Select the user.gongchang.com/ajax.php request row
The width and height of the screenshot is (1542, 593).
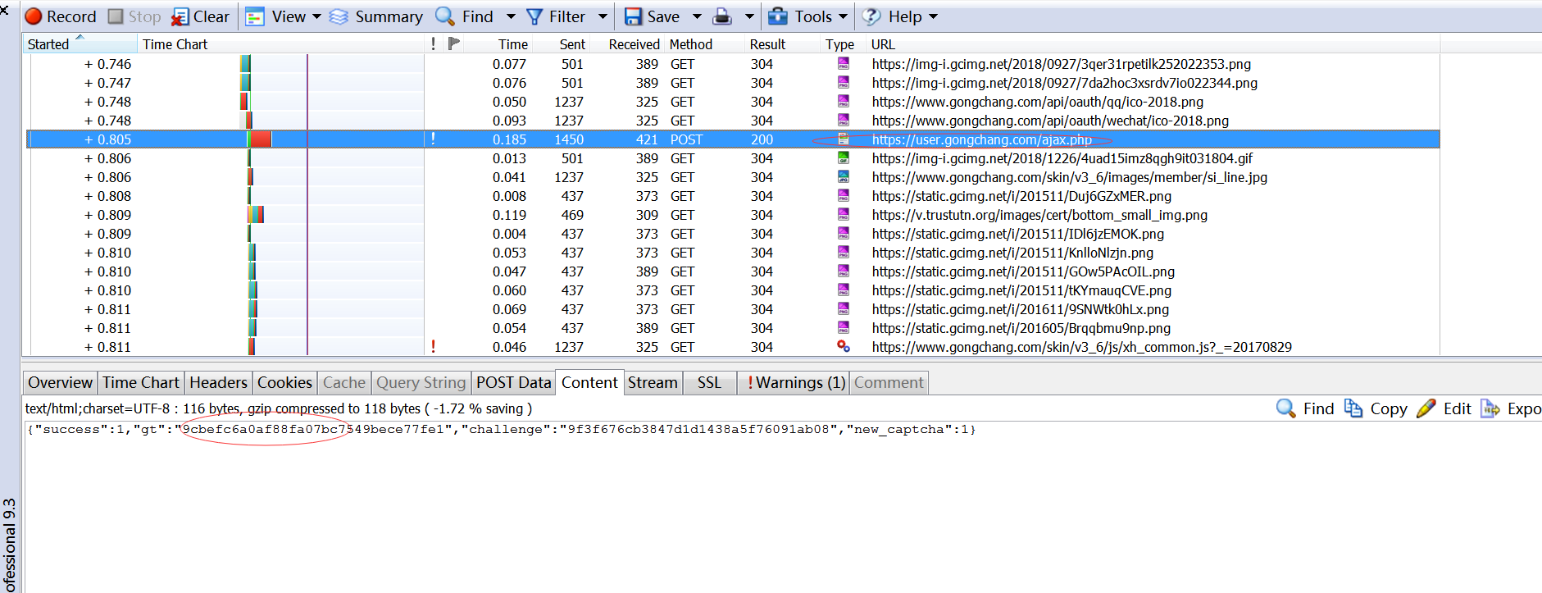[981, 139]
